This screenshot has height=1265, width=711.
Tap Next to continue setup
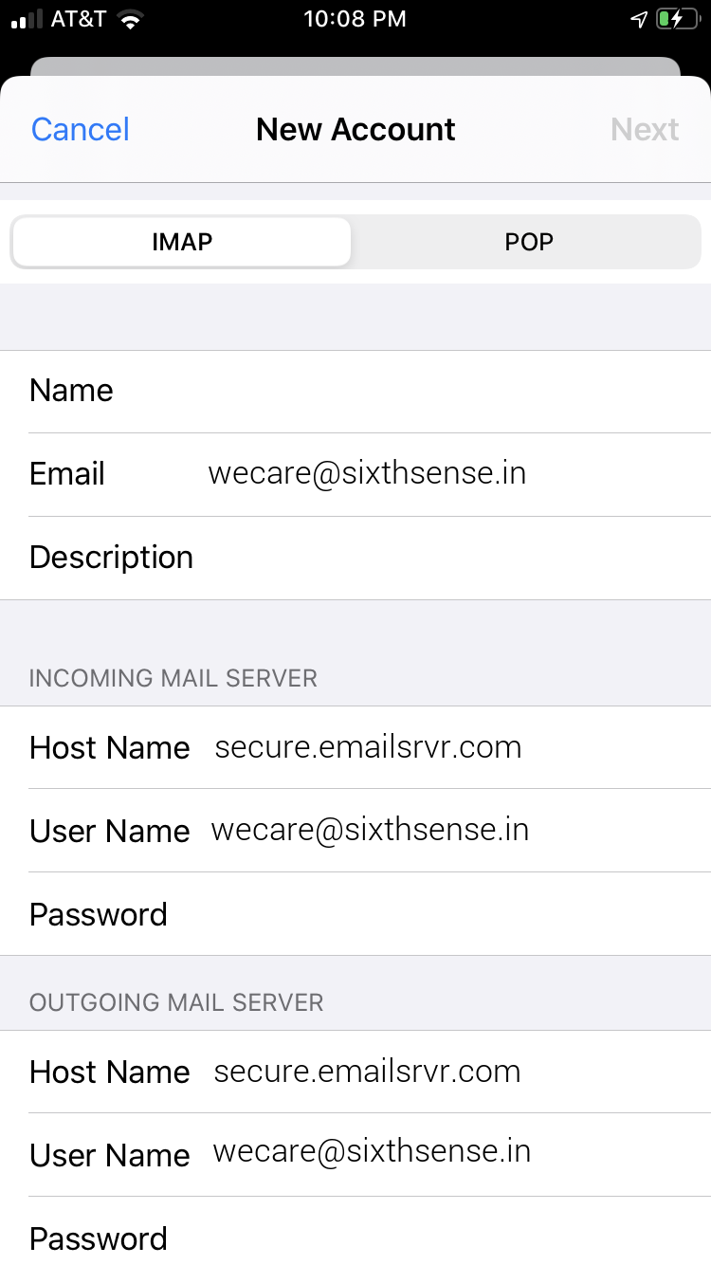(645, 130)
